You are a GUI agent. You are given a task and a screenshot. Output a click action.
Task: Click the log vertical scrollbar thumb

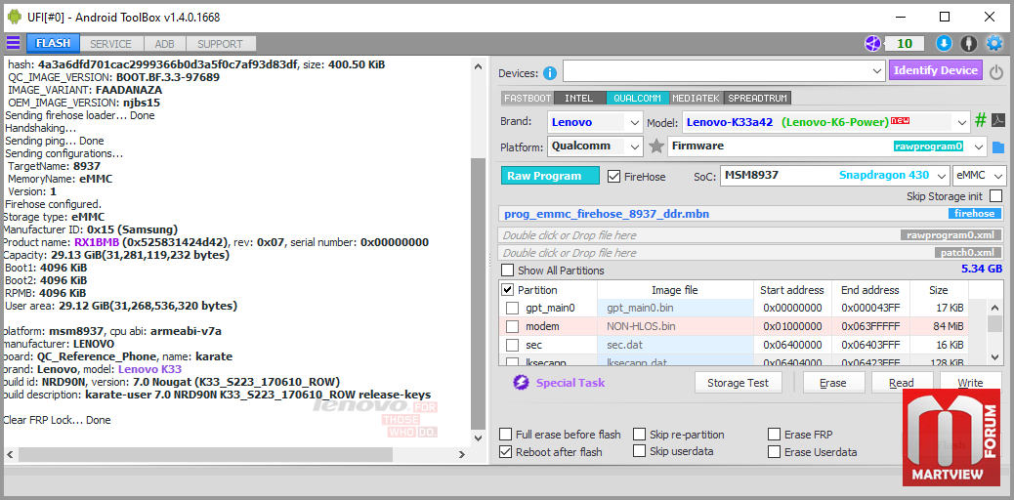[478, 293]
